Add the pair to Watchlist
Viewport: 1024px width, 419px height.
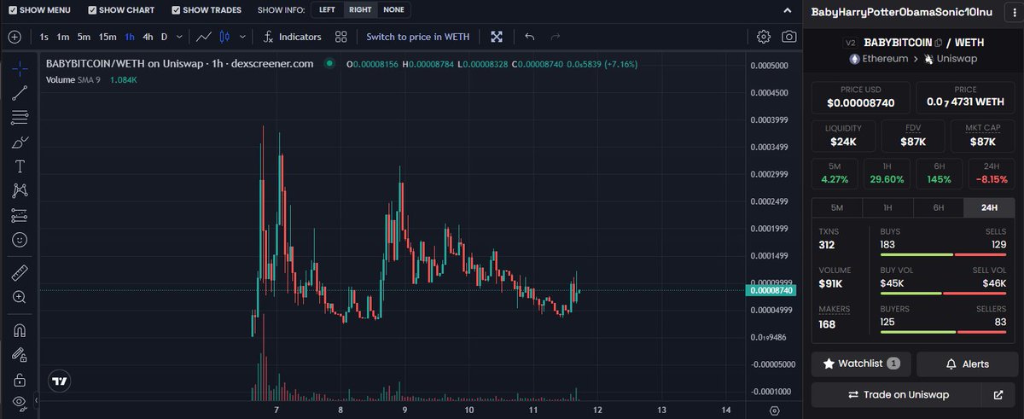pos(861,364)
